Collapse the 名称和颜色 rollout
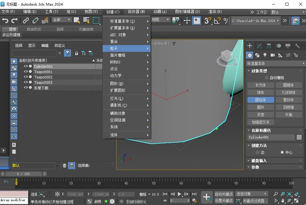The width and height of the screenshot is (306, 205). (x=249, y=130)
